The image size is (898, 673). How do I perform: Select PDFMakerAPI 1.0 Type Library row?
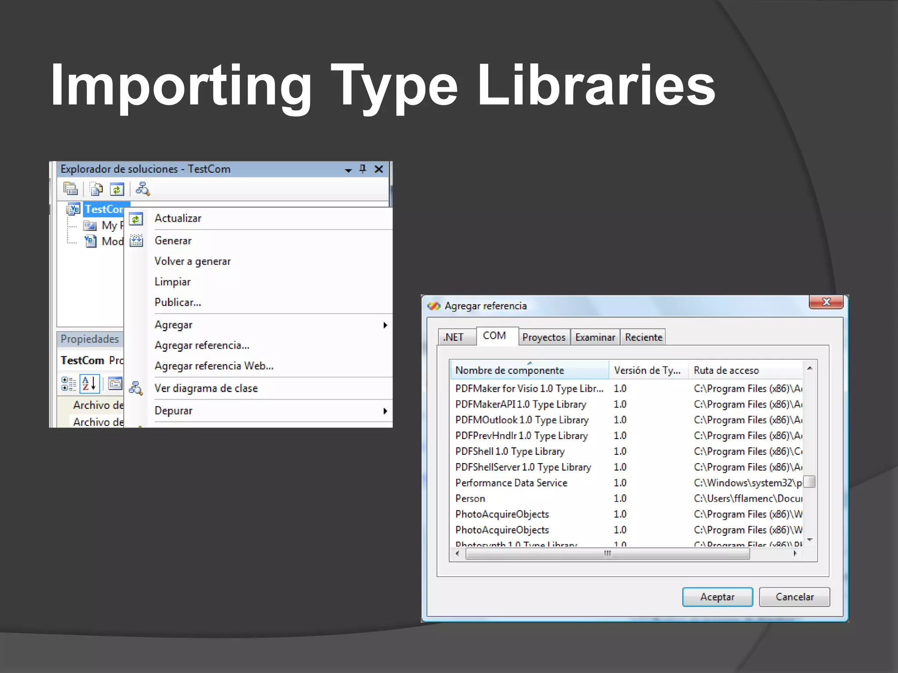click(x=627, y=404)
